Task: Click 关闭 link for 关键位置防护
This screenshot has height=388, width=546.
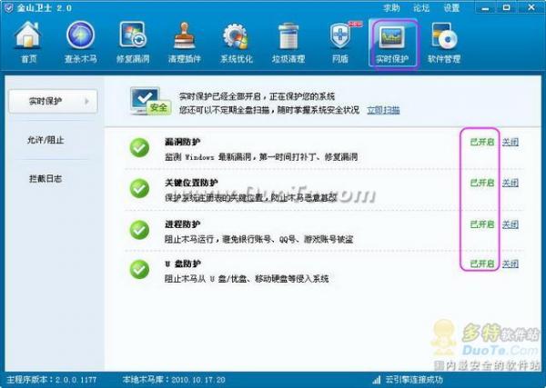Action: tap(511, 183)
